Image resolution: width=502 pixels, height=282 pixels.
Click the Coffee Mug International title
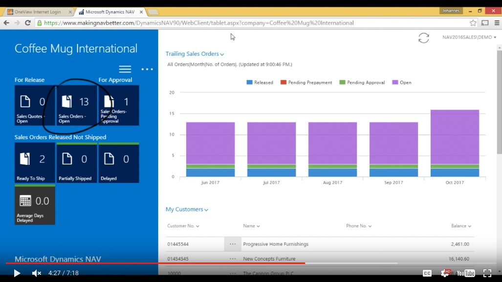[x=76, y=49]
